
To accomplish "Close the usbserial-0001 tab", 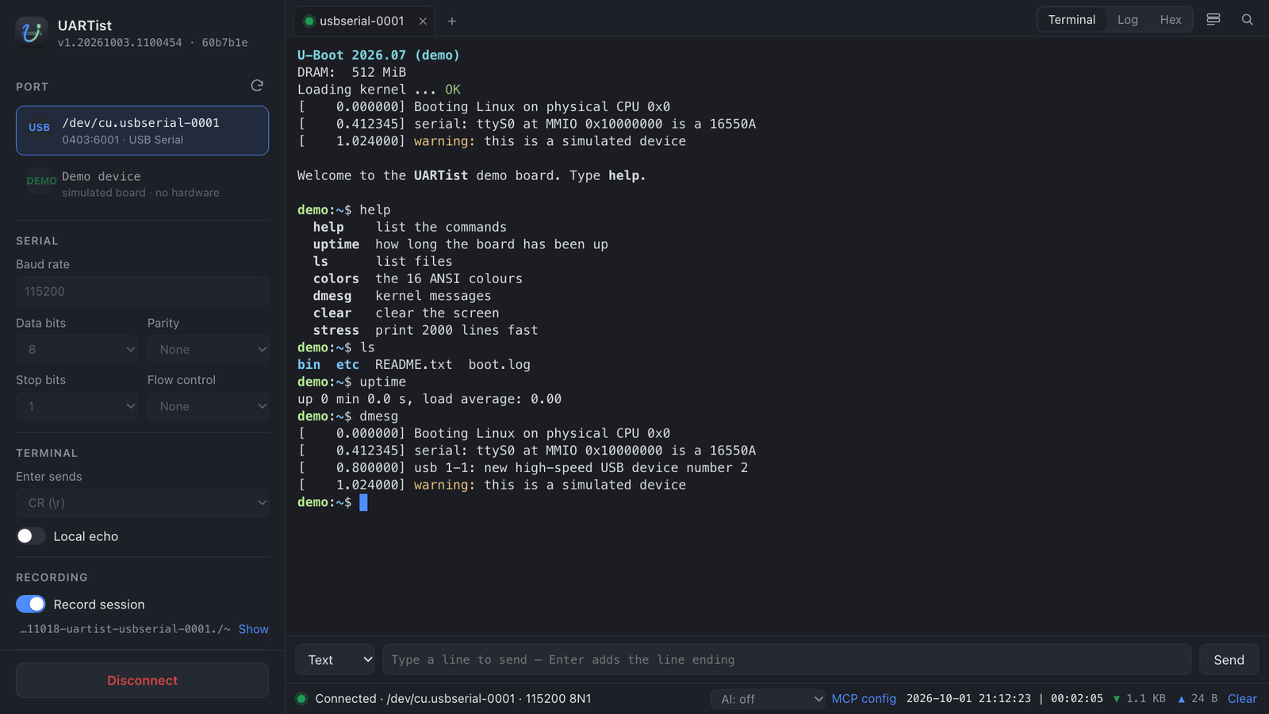I will 423,21.
